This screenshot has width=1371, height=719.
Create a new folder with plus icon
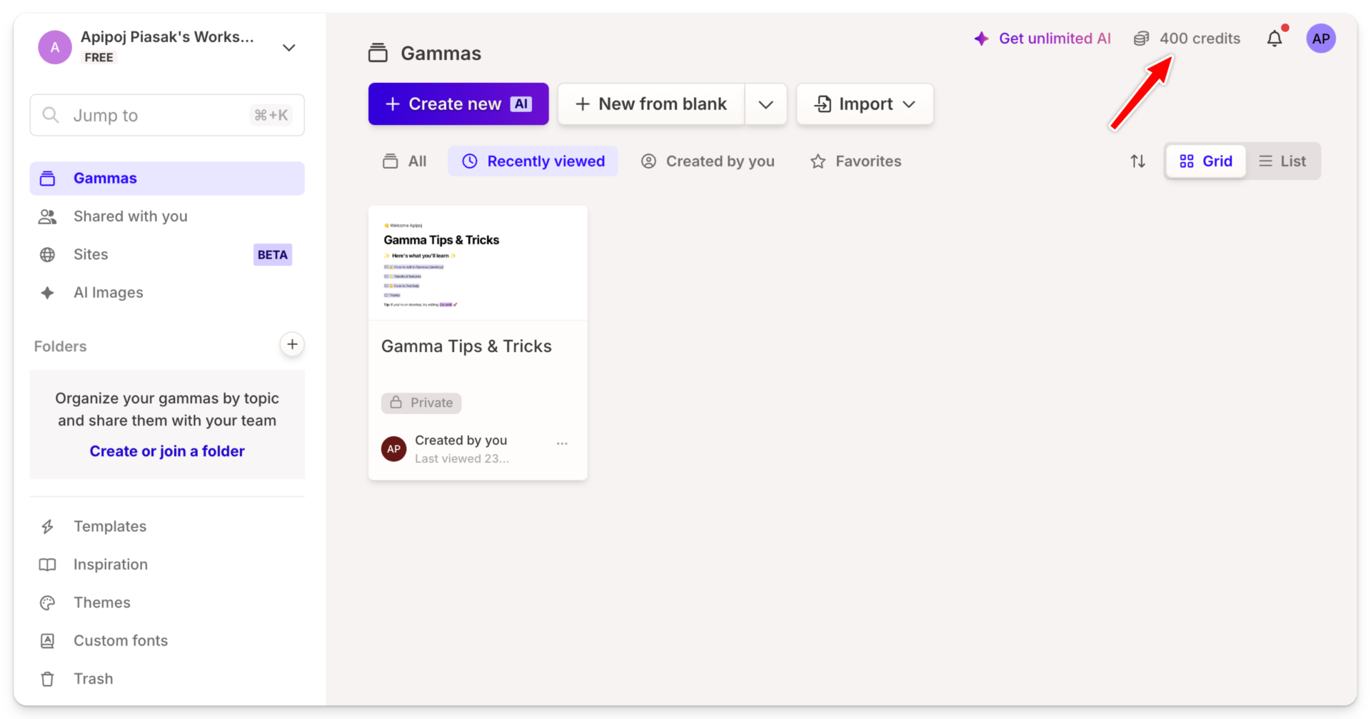(x=292, y=344)
